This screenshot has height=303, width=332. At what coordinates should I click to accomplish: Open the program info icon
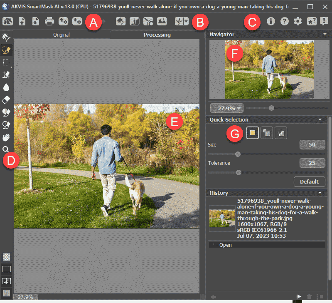pyautogui.click(x=271, y=21)
